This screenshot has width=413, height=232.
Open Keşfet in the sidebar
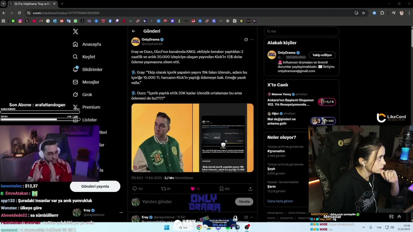click(84, 57)
